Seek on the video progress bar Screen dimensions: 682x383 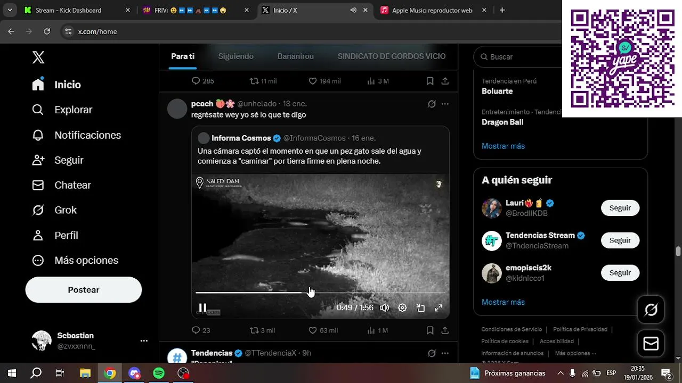(320, 293)
